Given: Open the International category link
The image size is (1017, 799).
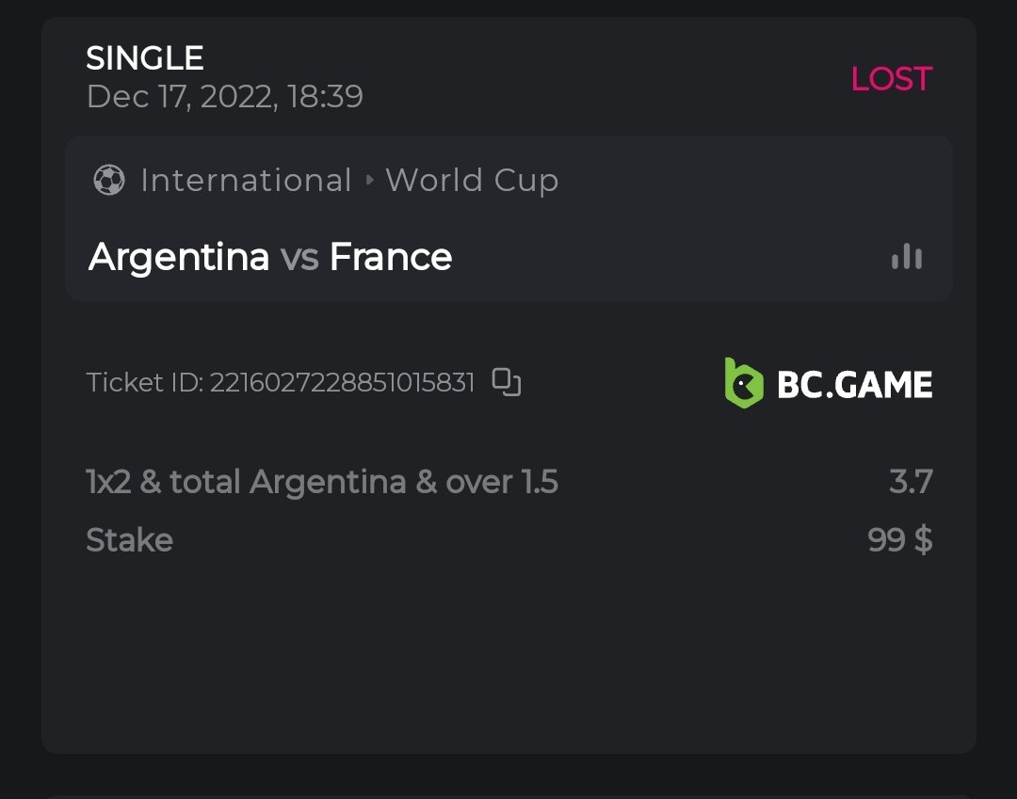Looking at the screenshot, I should point(246,180).
